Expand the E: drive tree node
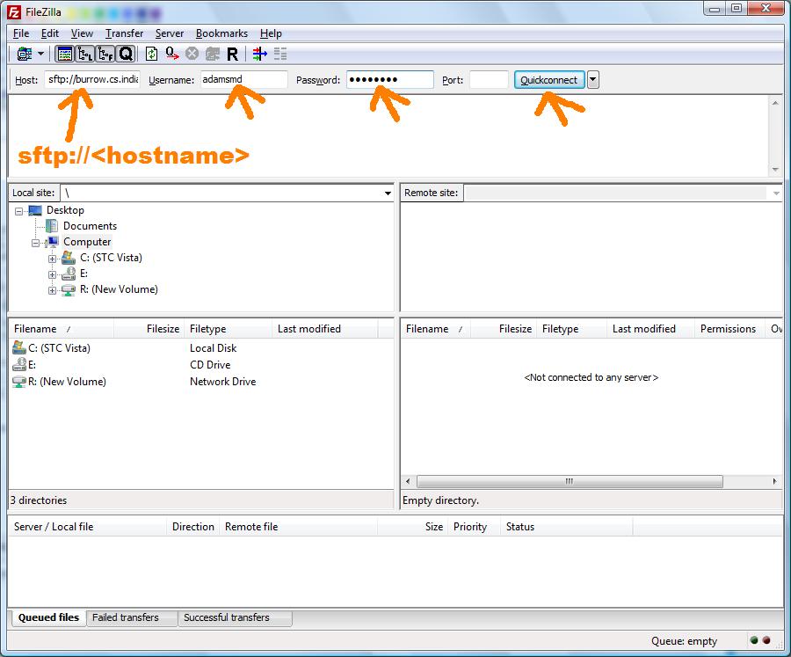The height and width of the screenshot is (657, 791). 52,274
